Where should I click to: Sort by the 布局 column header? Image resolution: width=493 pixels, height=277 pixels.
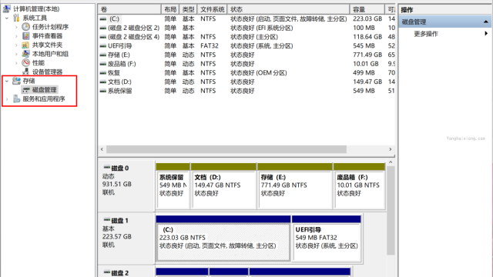(170, 9)
